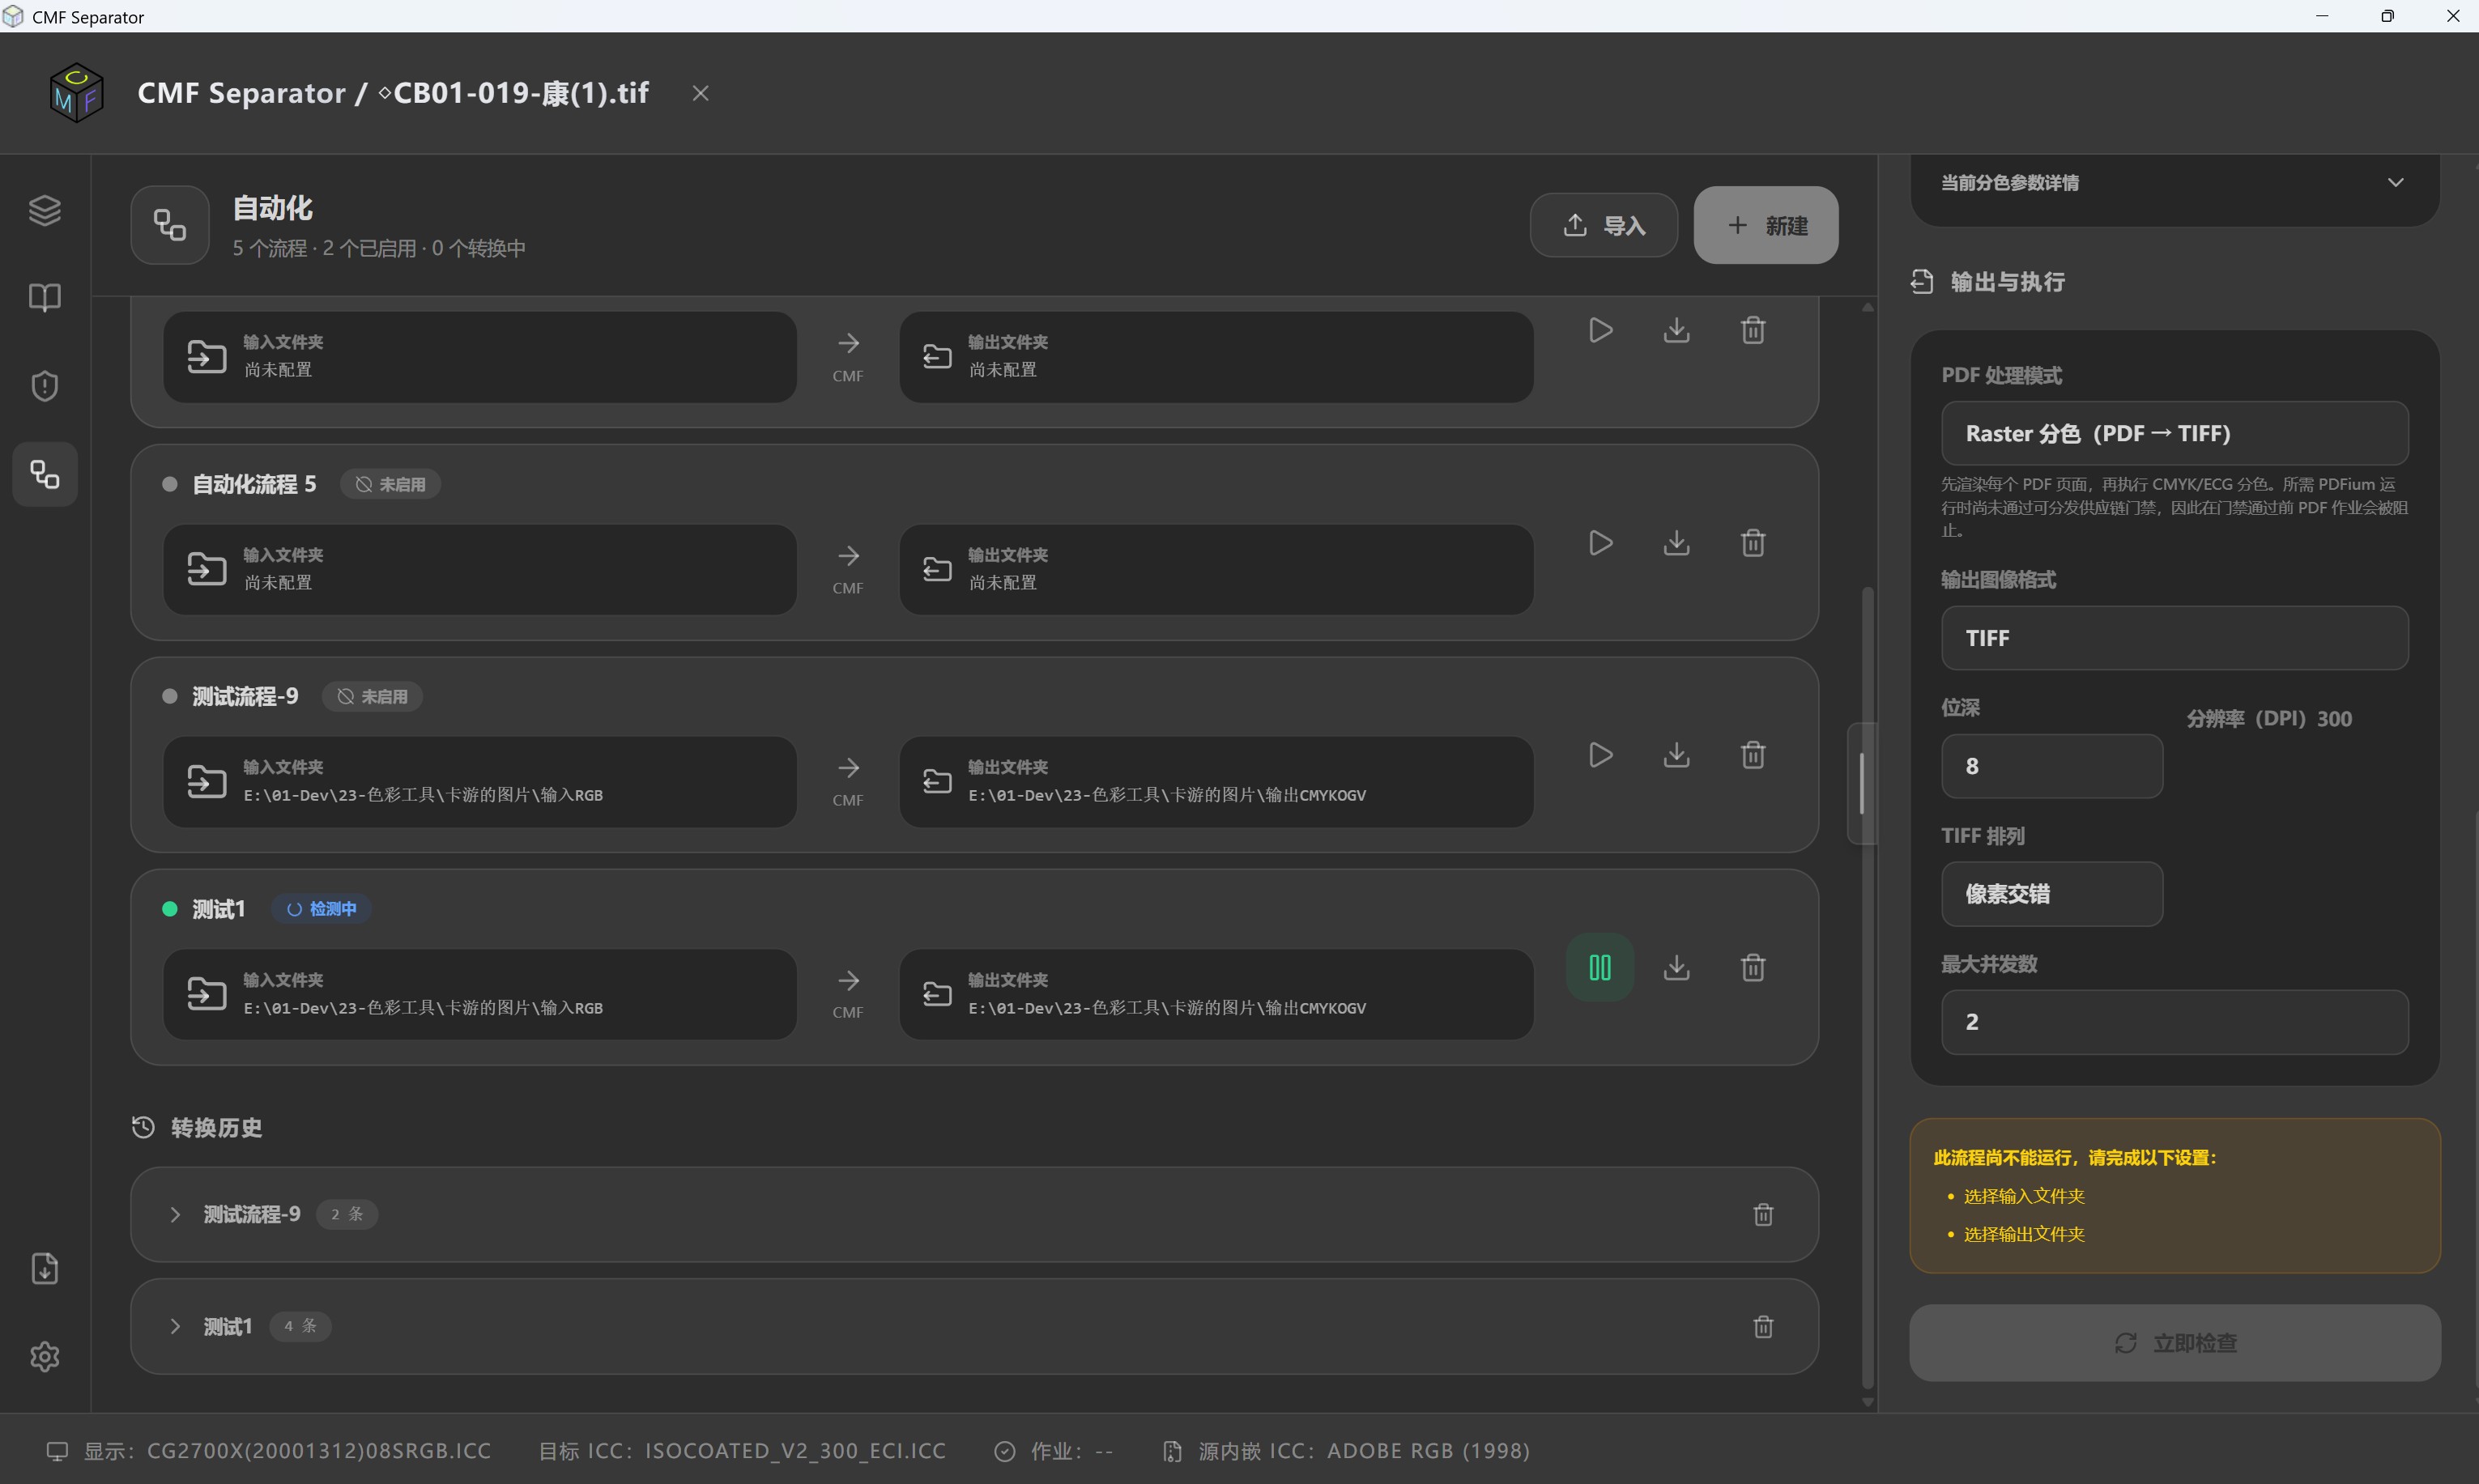Start the 测试流程-9 workflow with play icon
Screen dimensions: 2479x1484
pyautogui.click(x=1601, y=755)
